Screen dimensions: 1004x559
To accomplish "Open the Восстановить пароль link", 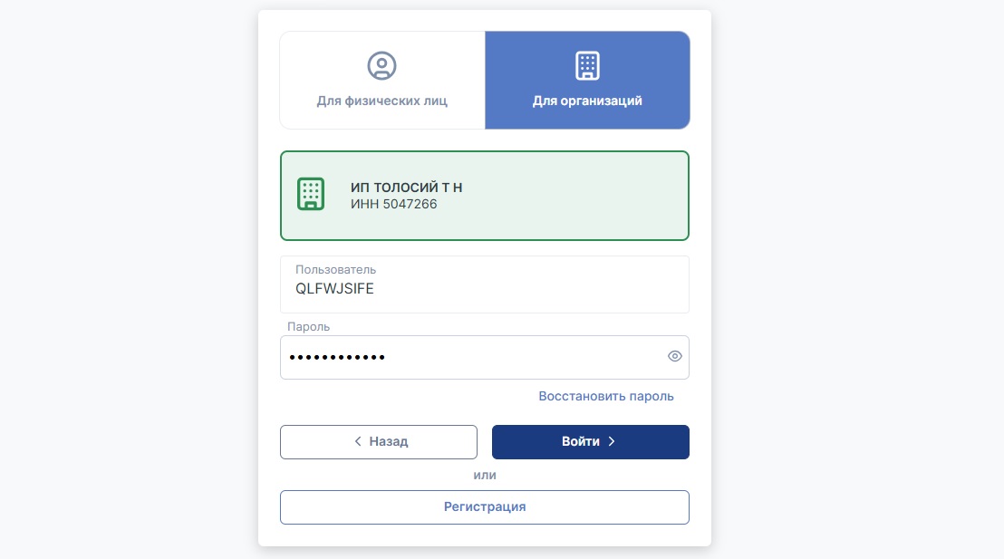I will (x=605, y=396).
